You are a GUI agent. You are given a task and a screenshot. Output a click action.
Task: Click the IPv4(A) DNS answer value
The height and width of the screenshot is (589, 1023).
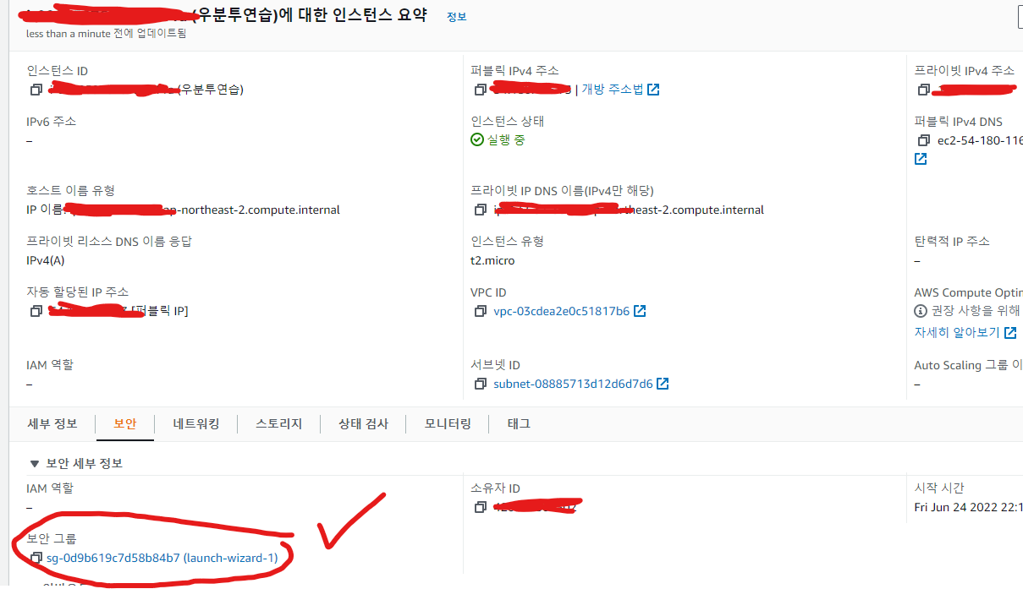[x=46, y=260]
